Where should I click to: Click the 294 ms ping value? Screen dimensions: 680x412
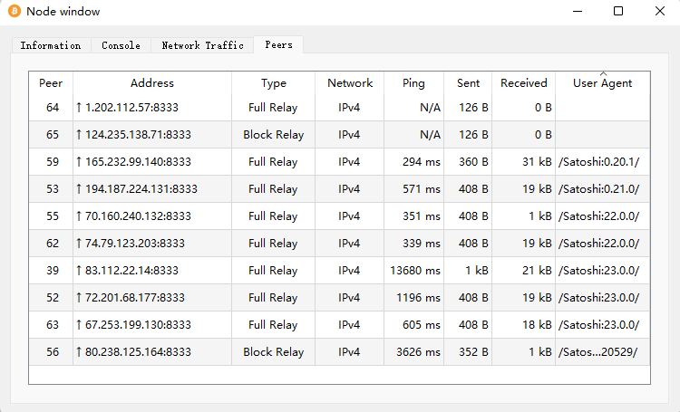coord(421,162)
